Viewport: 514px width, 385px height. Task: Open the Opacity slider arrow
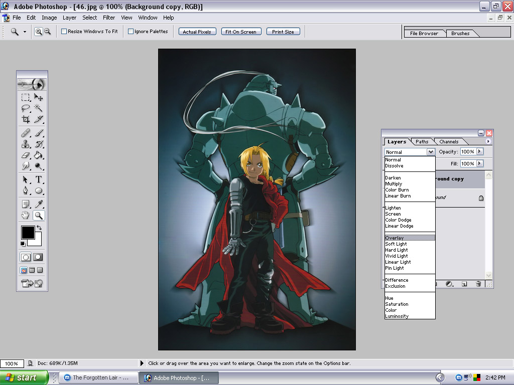click(479, 151)
